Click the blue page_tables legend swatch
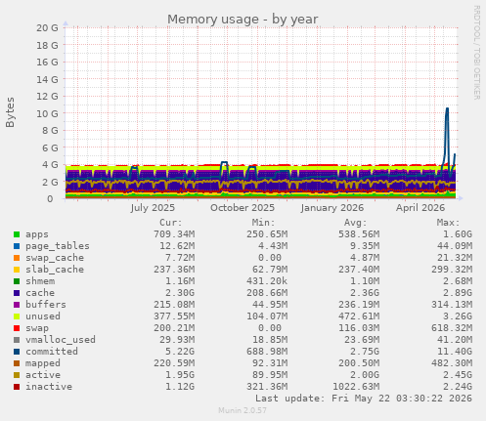Screen dimensions: 486x421 tap(17, 246)
